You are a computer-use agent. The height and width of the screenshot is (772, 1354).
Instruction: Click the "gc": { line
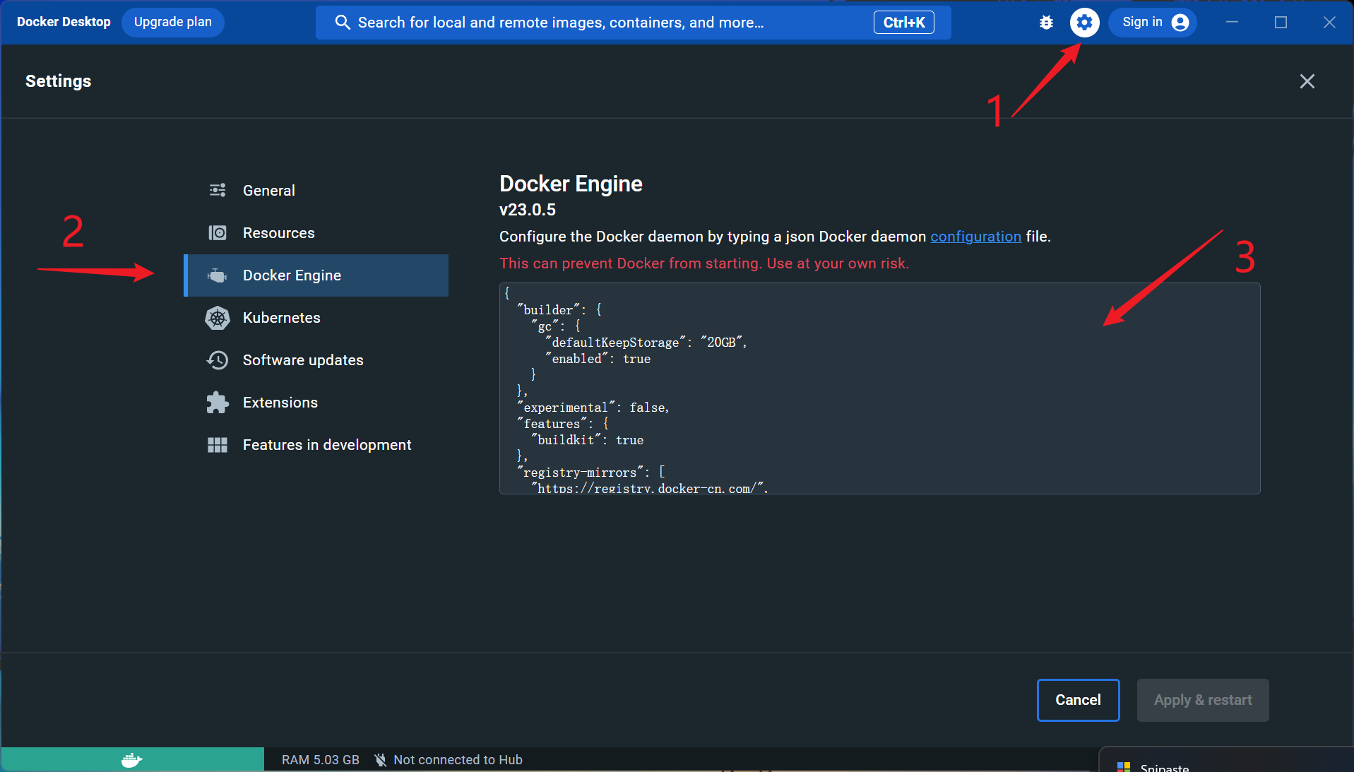(x=556, y=326)
